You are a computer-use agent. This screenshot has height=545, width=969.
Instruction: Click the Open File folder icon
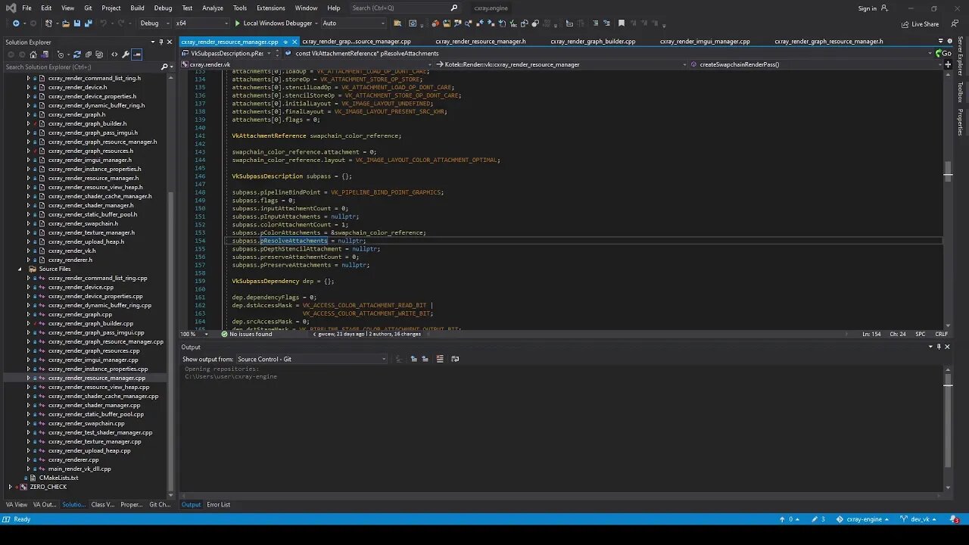(x=66, y=23)
